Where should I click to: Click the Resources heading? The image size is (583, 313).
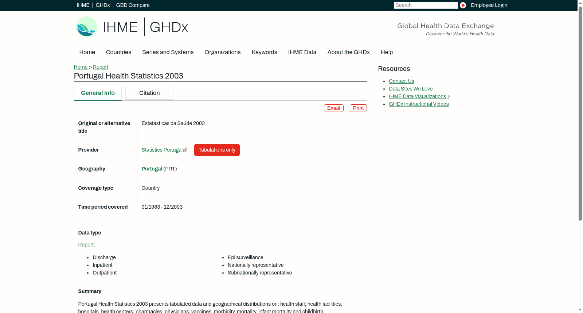(394, 69)
